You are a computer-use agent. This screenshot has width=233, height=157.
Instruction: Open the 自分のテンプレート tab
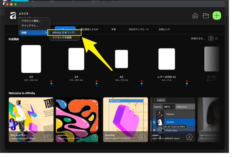point(139,29)
